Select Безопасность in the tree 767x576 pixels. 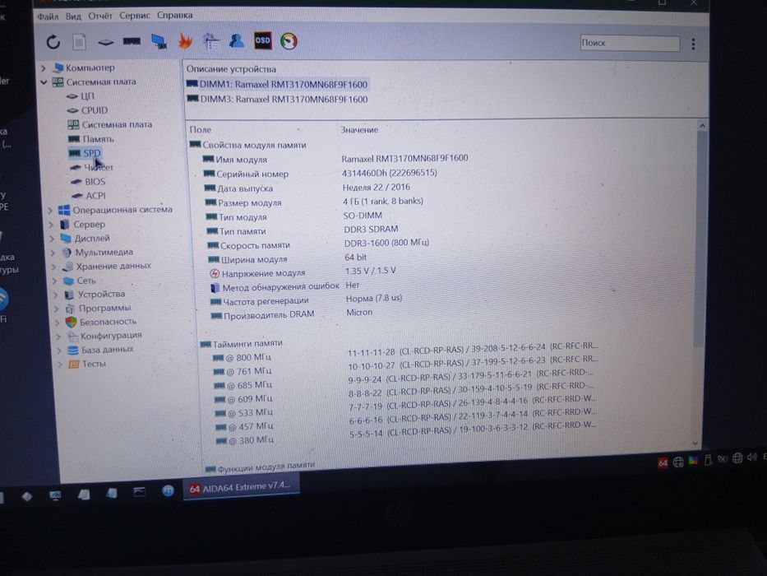point(101,322)
